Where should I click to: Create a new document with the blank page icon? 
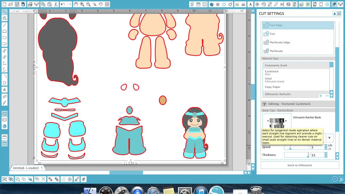4,4
